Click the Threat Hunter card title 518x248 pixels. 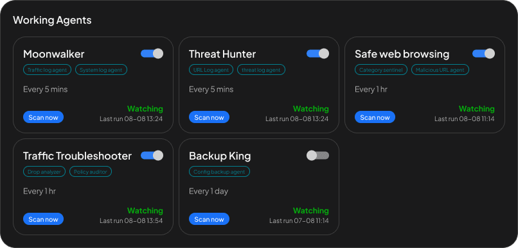222,54
